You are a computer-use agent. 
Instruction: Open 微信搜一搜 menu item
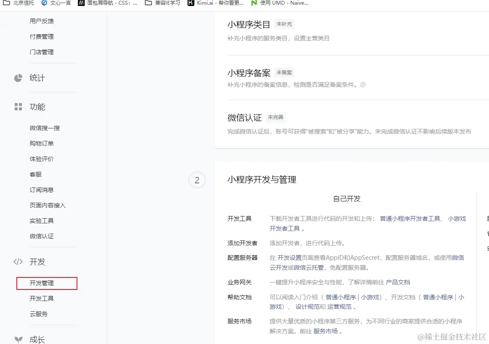click(x=45, y=128)
